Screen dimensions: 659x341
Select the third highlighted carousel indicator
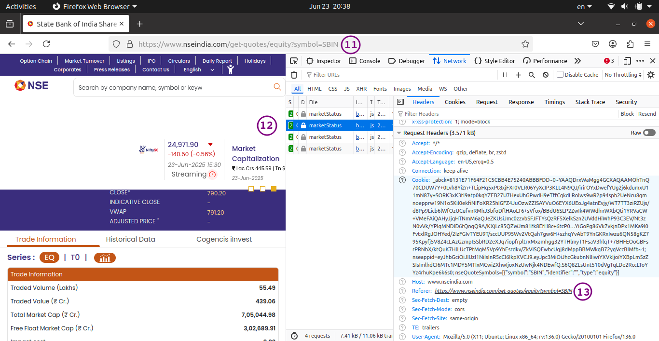click(274, 189)
